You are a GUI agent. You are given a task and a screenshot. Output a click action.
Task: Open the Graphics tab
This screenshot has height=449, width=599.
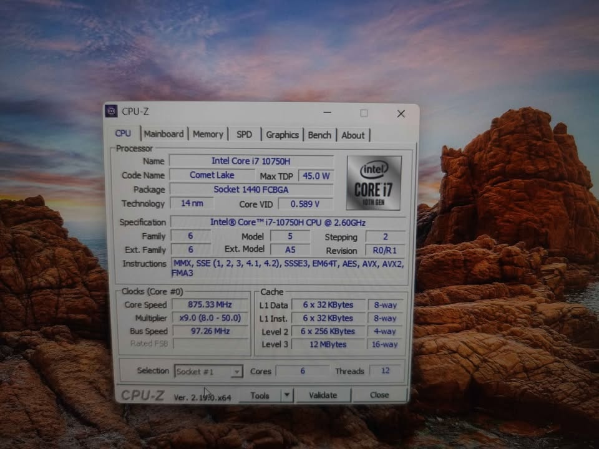[x=282, y=133]
